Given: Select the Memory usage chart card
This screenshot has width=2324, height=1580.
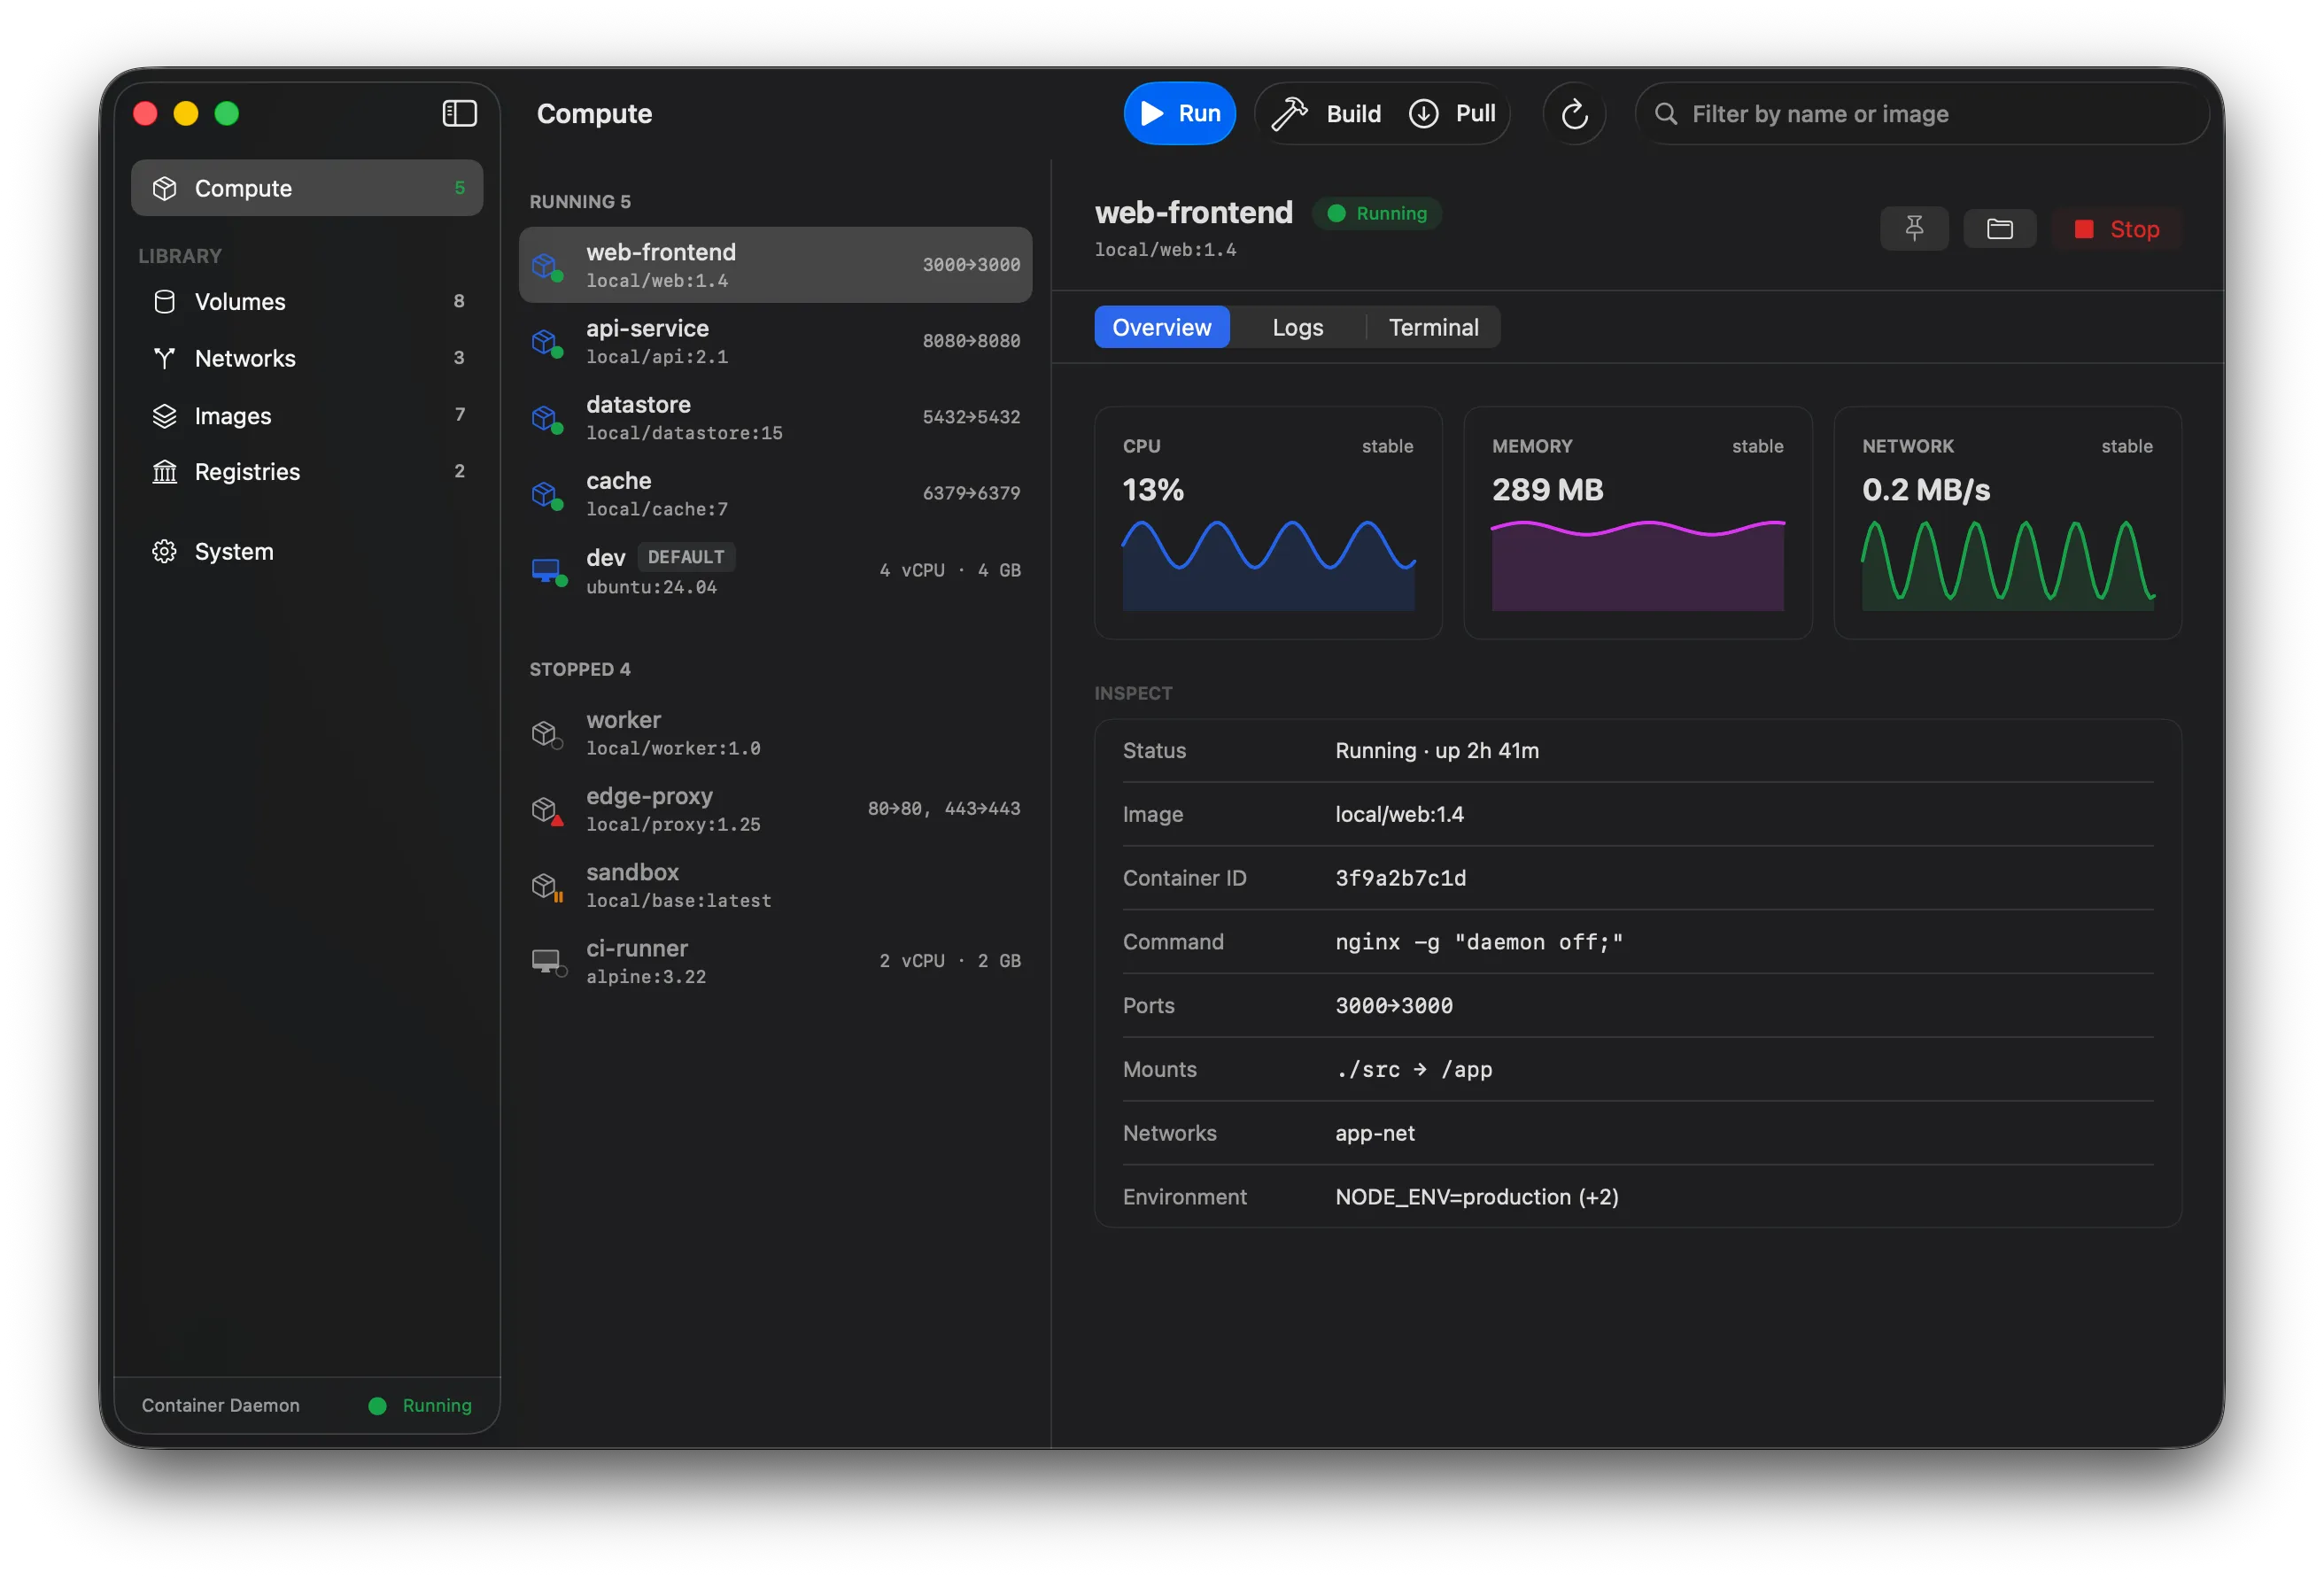Looking at the screenshot, I should click(1637, 523).
